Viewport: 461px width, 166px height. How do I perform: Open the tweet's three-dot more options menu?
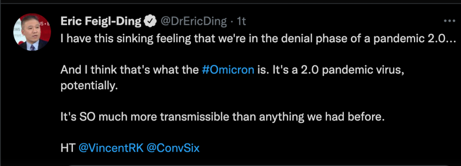449,21
